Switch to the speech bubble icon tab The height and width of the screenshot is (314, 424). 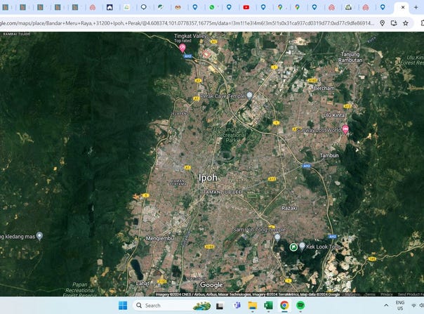pyautogui.click(x=144, y=7)
